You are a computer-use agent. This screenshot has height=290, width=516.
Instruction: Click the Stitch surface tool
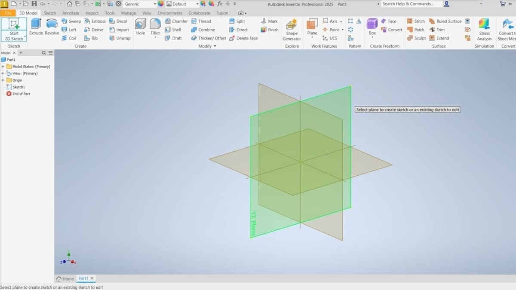point(416,21)
